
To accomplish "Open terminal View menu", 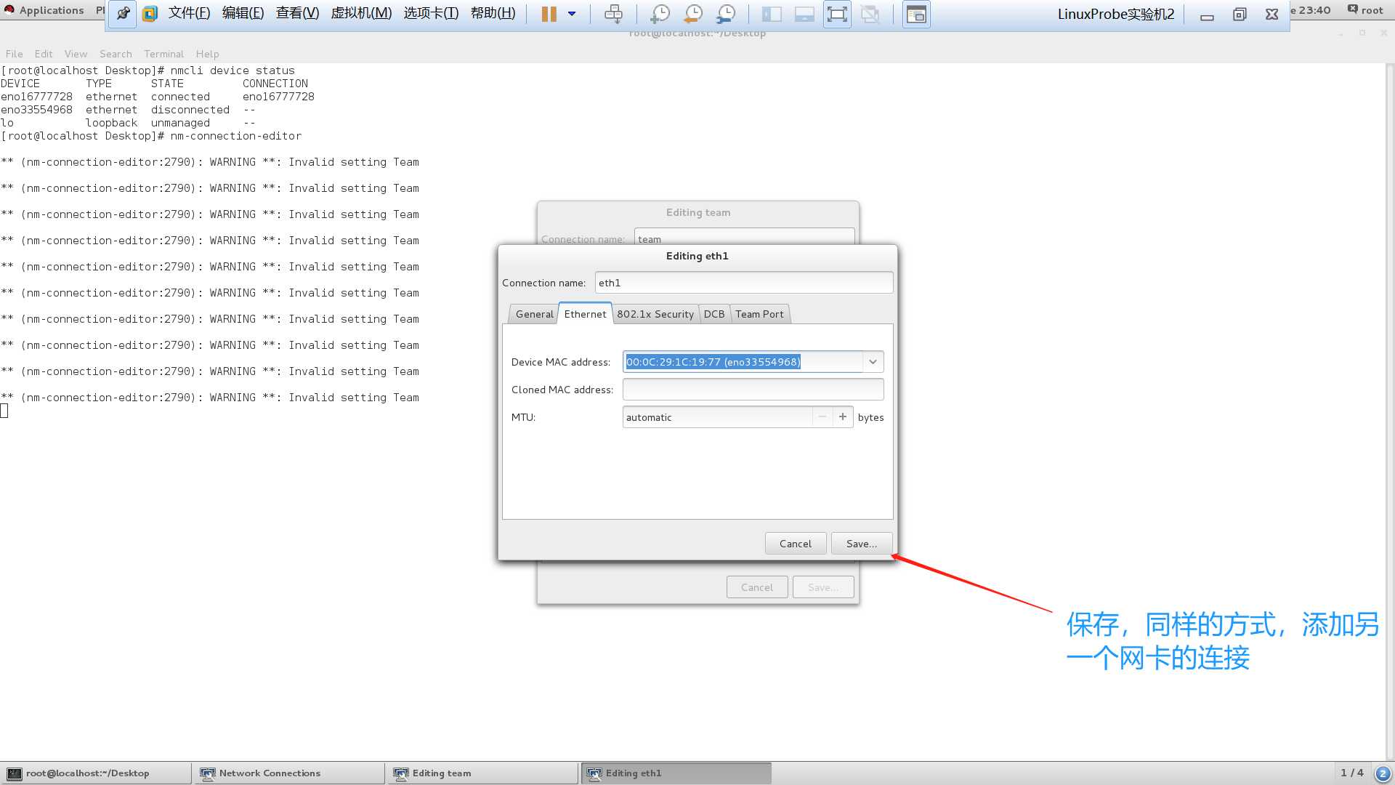I will click(x=76, y=54).
